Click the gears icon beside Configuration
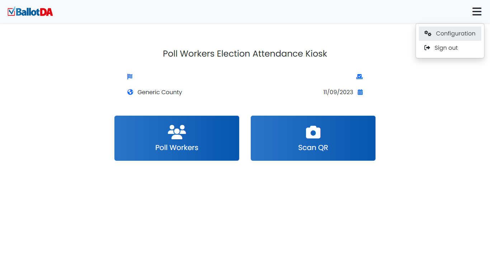Viewport: 490px width, 261px height. pyautogui.click(x=428, y=33)
